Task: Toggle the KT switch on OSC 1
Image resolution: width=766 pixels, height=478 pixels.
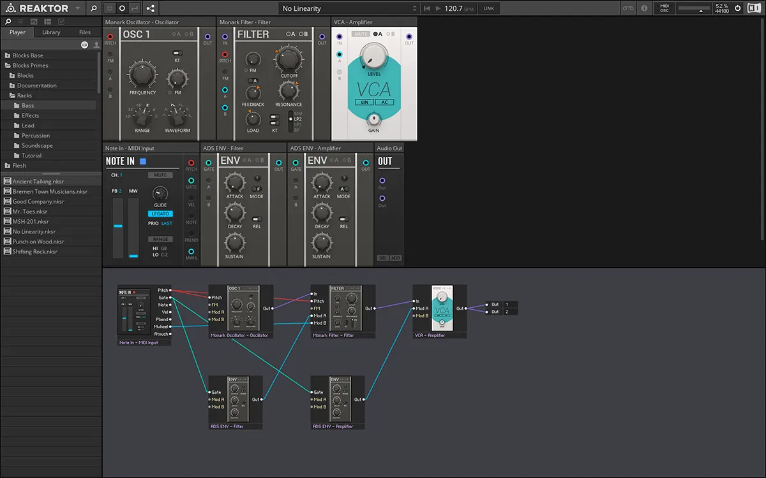Action: point(177,54)
